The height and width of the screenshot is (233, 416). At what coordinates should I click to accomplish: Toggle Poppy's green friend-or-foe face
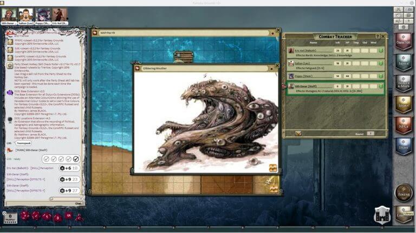tap(381, 76)
